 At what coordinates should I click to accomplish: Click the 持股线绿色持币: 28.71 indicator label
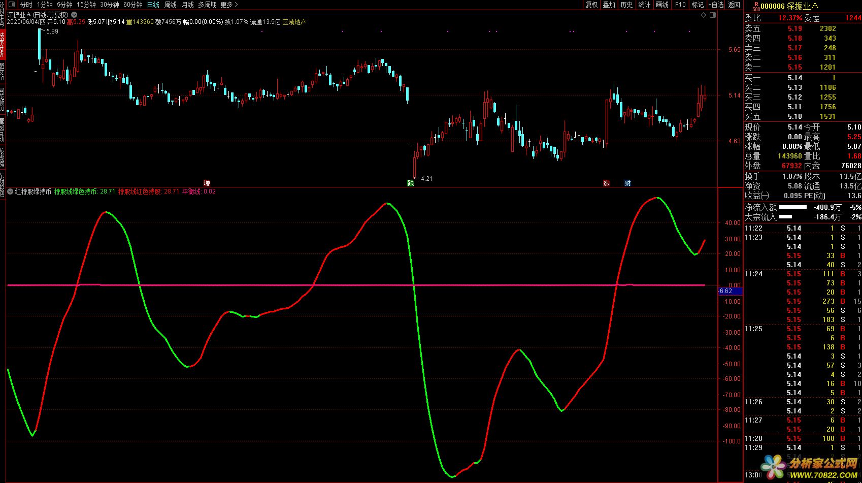[85, 191]
